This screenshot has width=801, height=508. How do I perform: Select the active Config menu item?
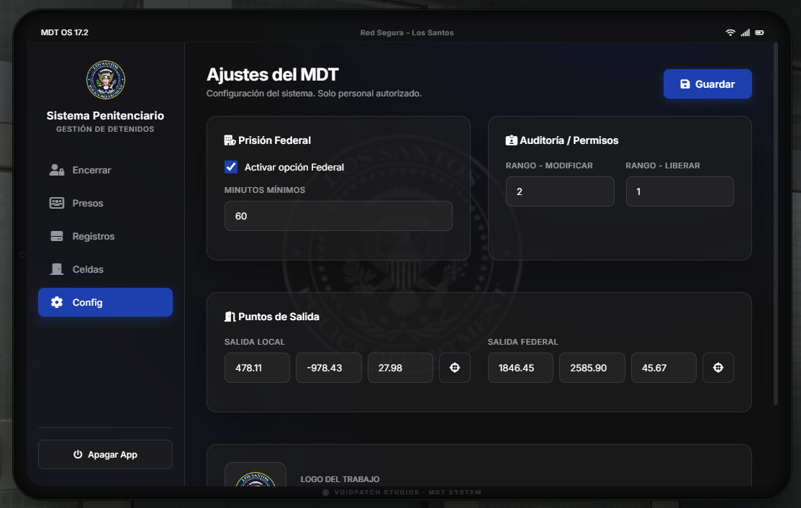(105, 302)
